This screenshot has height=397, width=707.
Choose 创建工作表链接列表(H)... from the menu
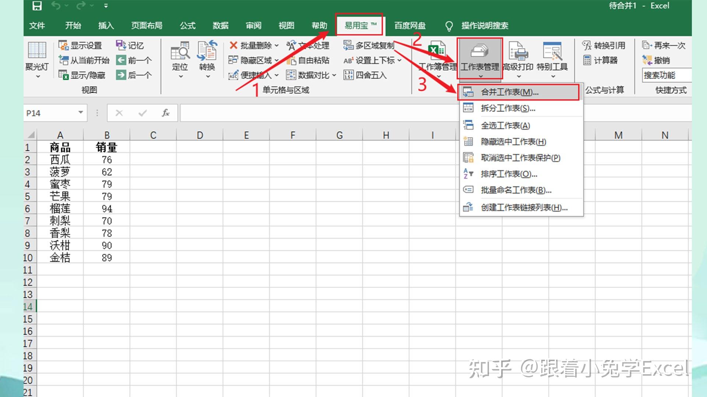point(521,208)
